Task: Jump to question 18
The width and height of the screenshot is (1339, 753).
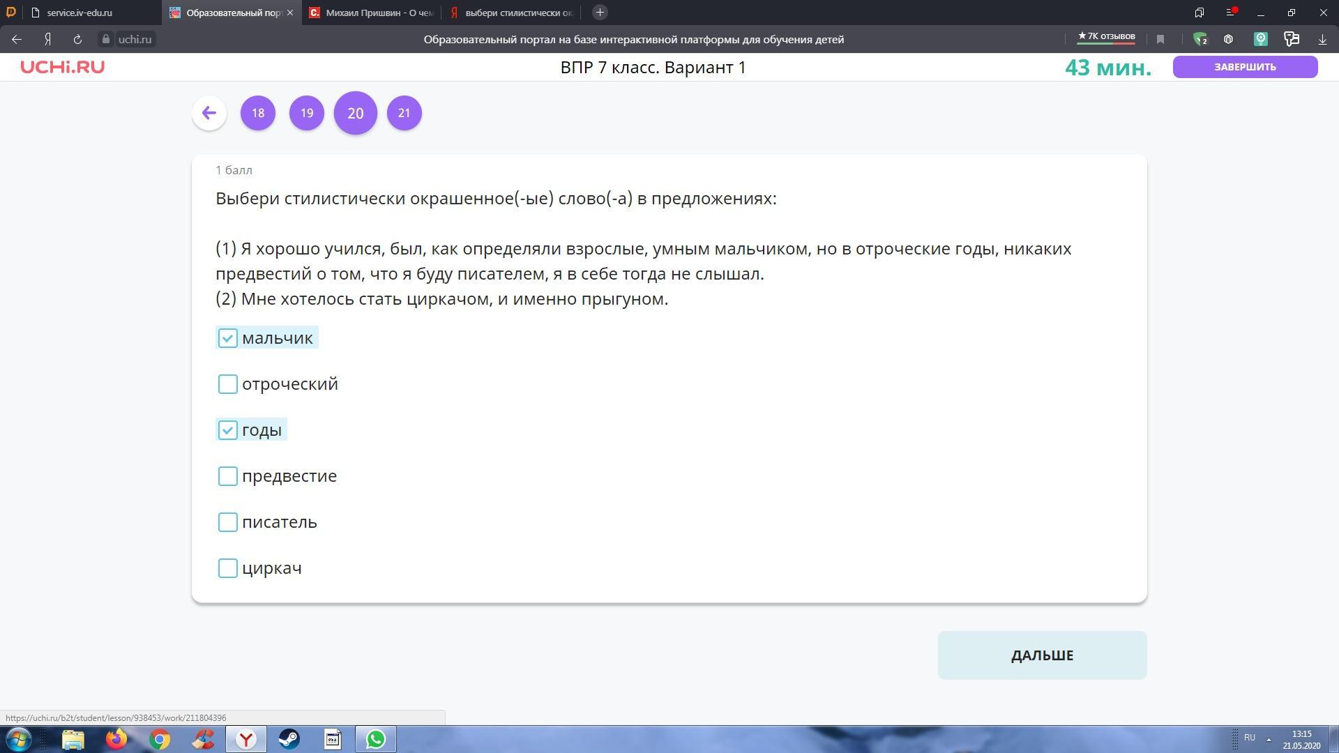Action: [258, 113]
